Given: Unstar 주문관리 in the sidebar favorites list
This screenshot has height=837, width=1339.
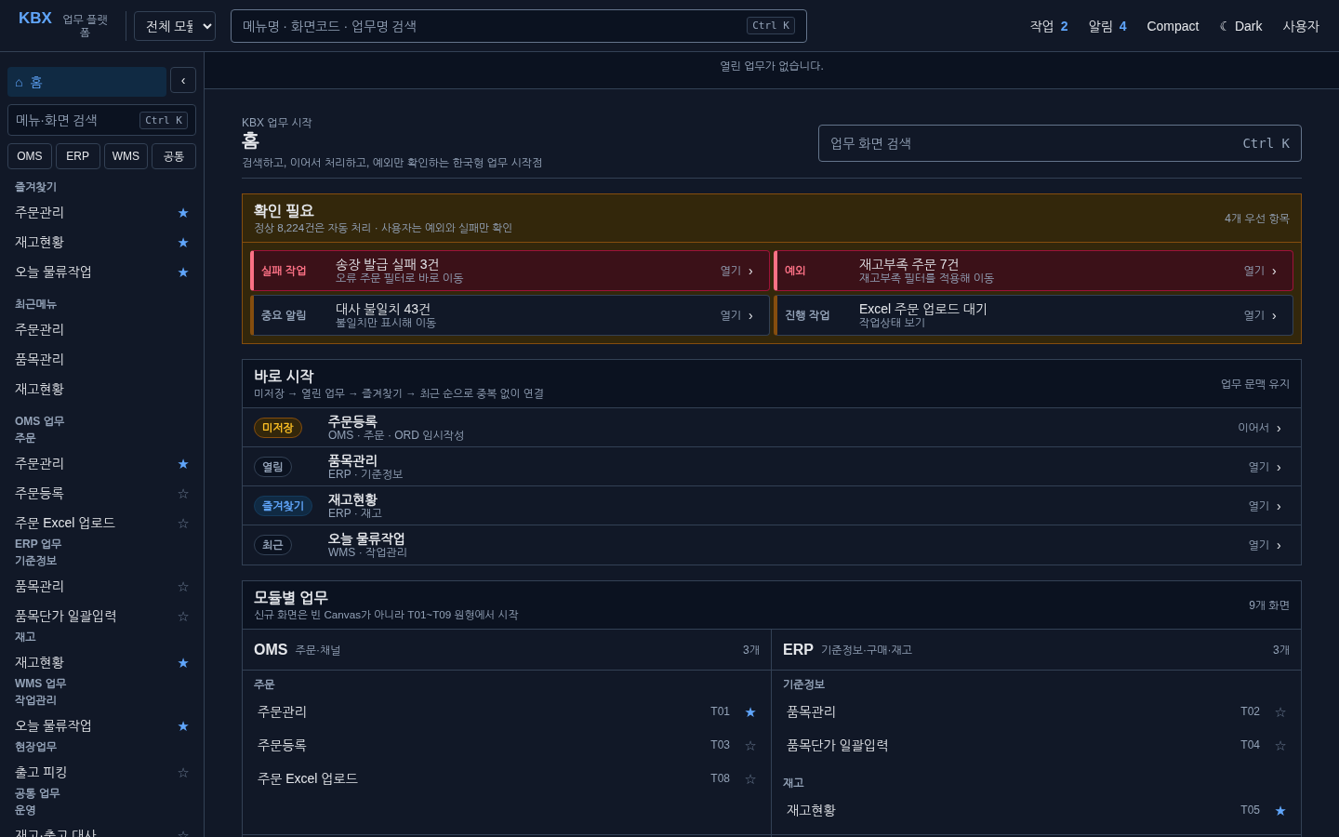Looking at the screenshot, I should (183, 213).
